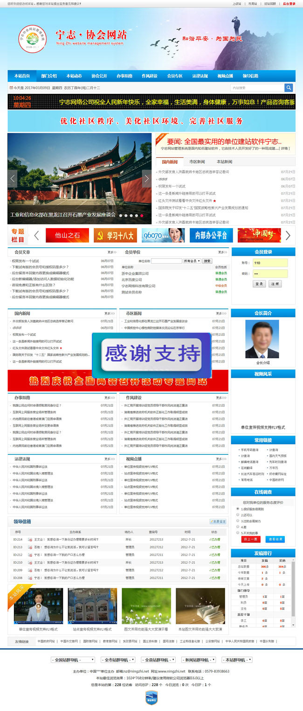Show previous slide in main image carousel
Screen dimensions: 303x711
click(13, 179)
